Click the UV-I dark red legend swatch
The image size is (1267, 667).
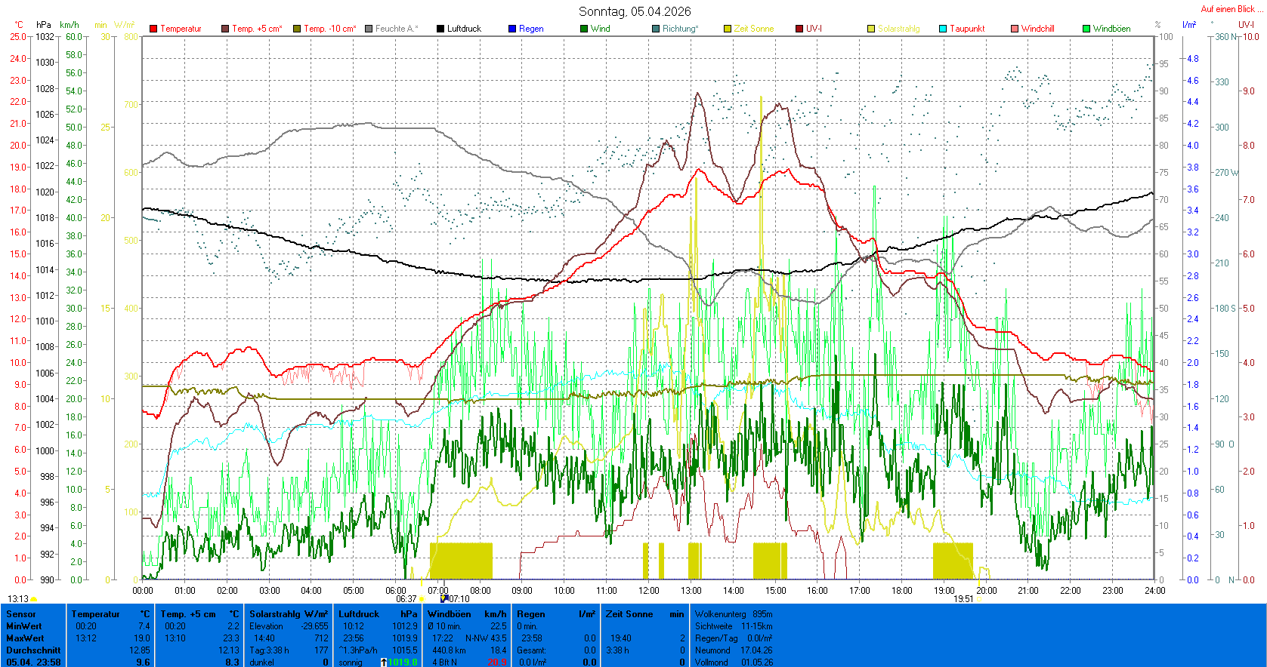(799, 29)
